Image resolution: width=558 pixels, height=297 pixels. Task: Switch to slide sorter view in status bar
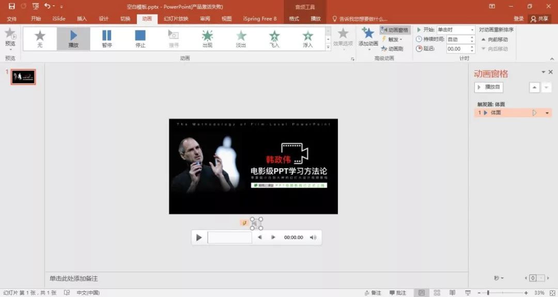click(x=437, y=292)
